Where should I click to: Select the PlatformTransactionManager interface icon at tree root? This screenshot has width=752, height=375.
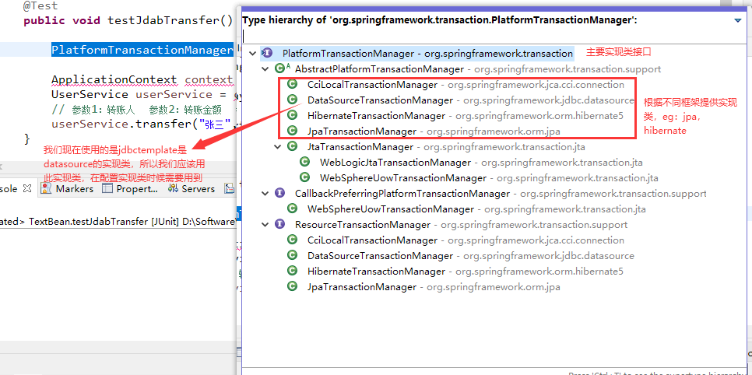coord(266,53)
